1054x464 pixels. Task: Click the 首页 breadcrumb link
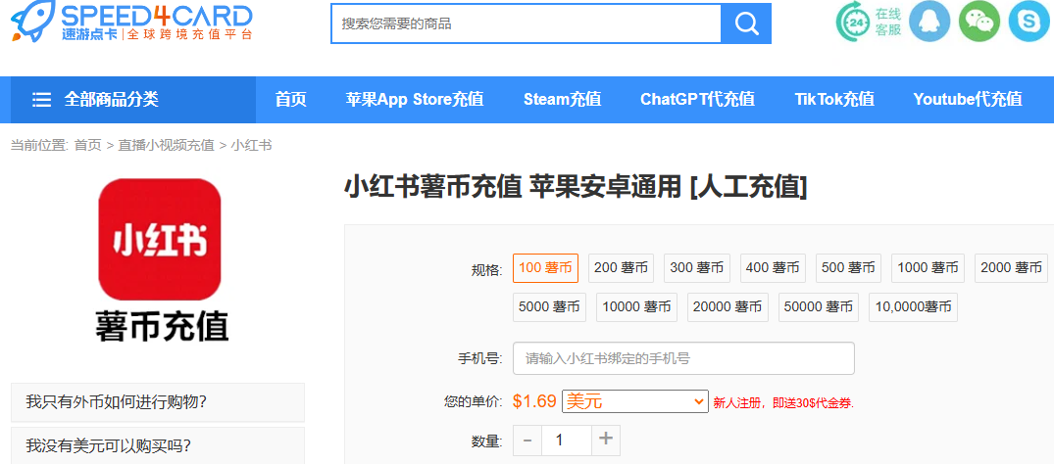coord(87,146)
